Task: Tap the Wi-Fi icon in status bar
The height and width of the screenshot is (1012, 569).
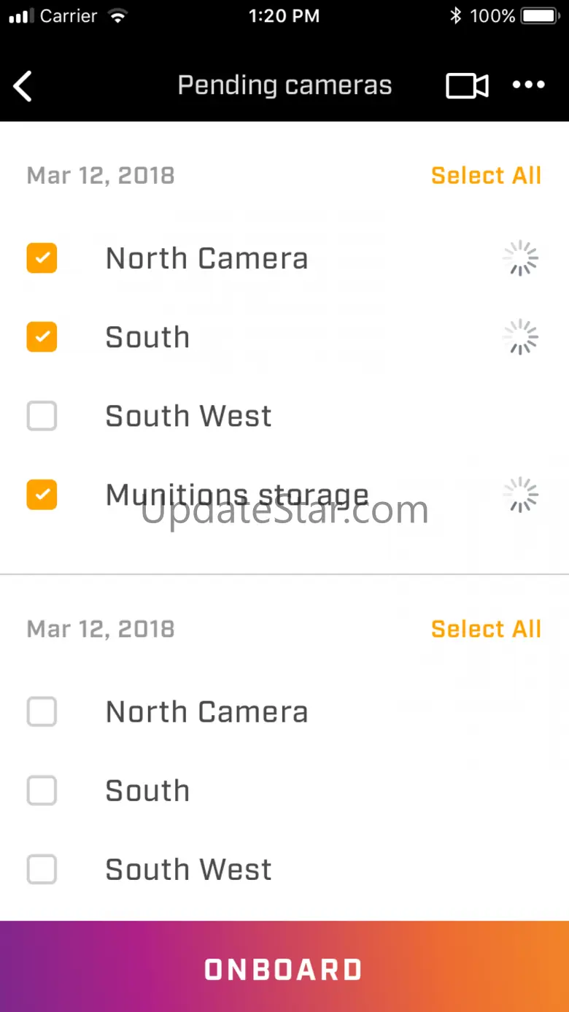Action: [x=115, y=16]
